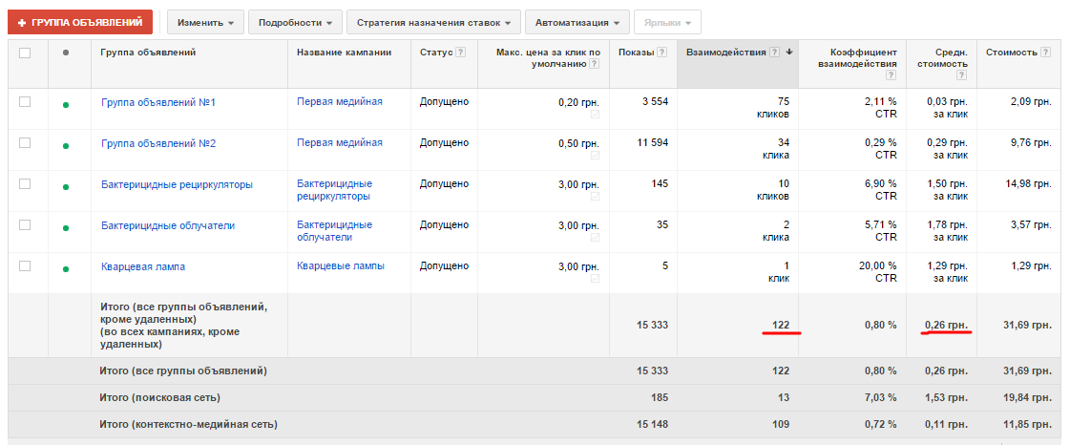Click bid icon under 0,50 грн.
Viewport: 1070px width, 445px height.
pyautogui.click(x=595, y=156)
